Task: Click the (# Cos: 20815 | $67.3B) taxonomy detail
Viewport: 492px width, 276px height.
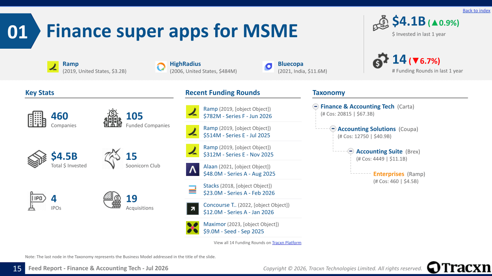Action: coord(347,114)
